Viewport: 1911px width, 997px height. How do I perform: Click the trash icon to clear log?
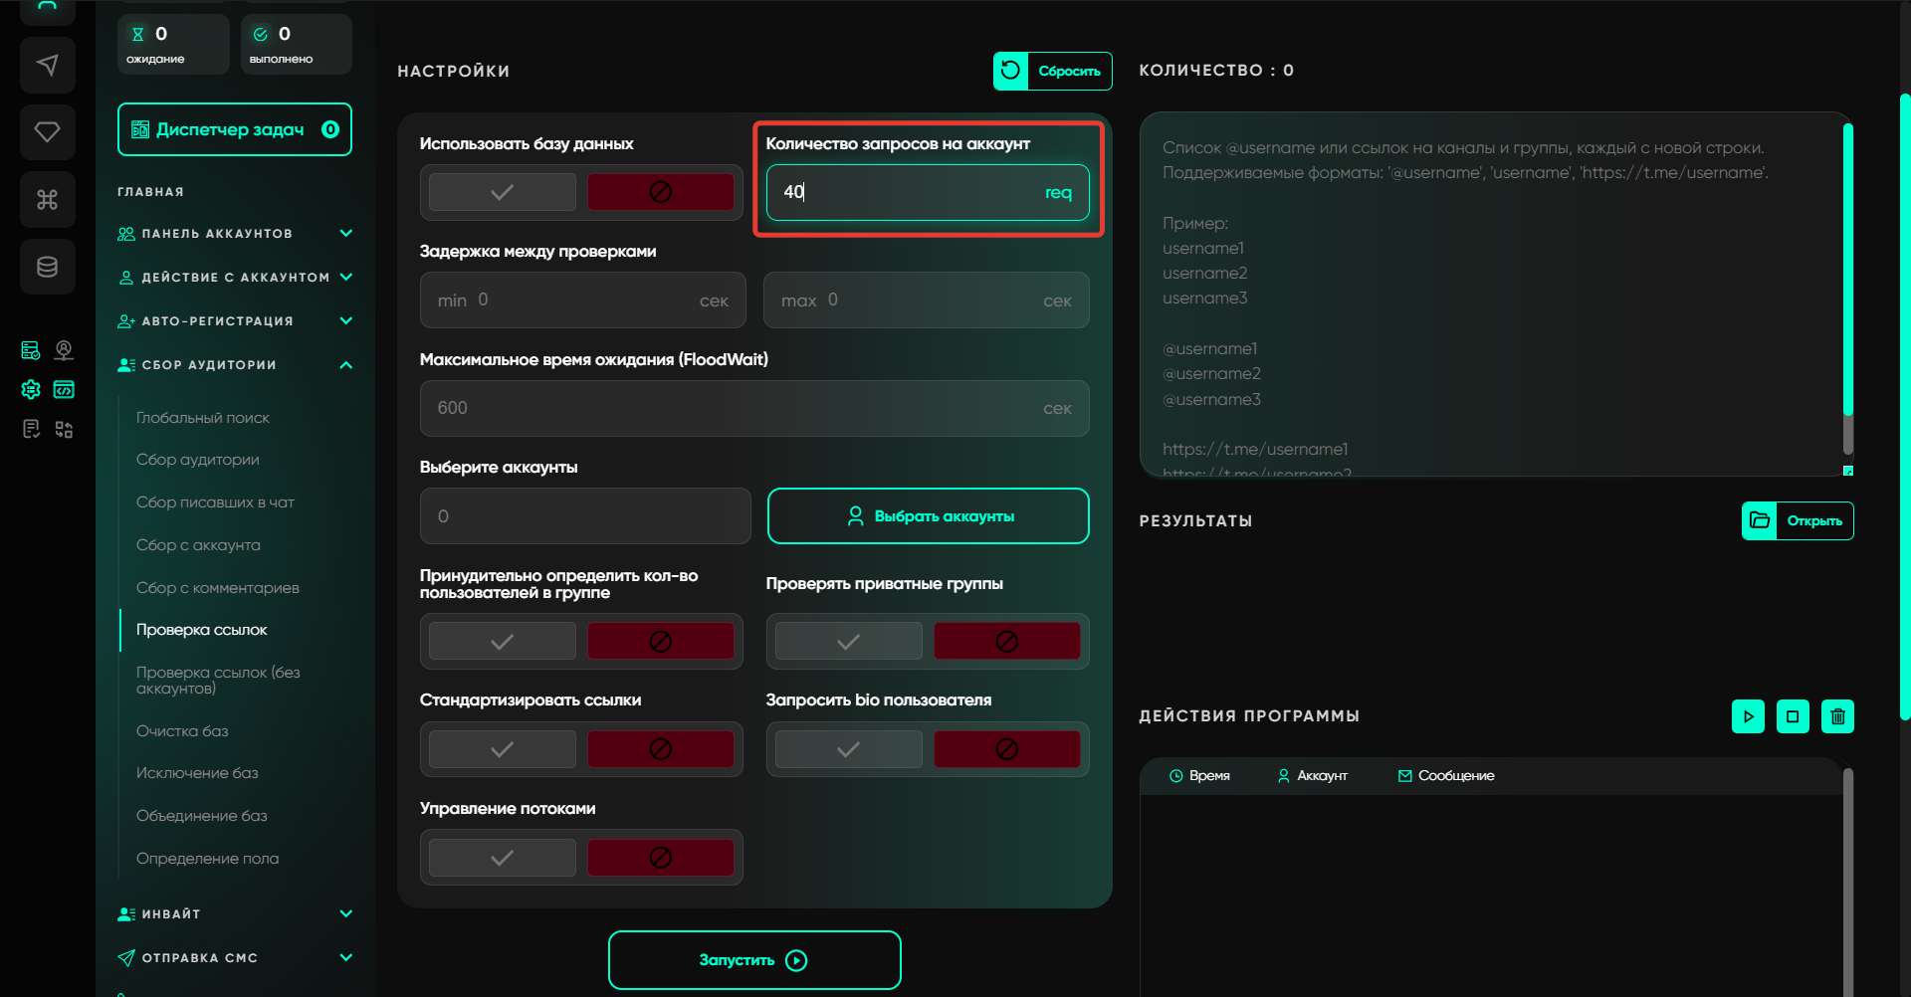point(1837,716)
